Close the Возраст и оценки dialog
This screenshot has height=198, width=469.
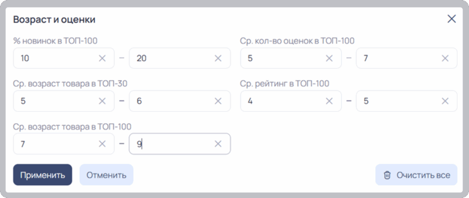pos(451,19)
